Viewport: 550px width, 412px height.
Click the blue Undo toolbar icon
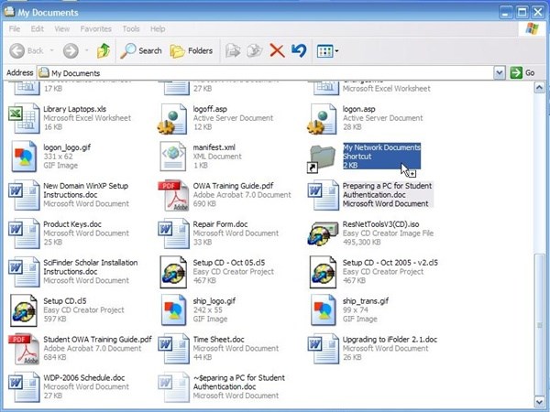299,50
